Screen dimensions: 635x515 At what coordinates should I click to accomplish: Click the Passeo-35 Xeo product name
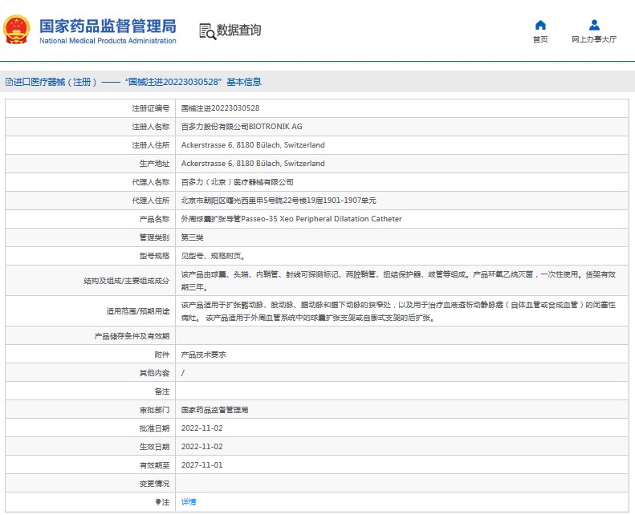pyautogui.click(x=291, y=219)
